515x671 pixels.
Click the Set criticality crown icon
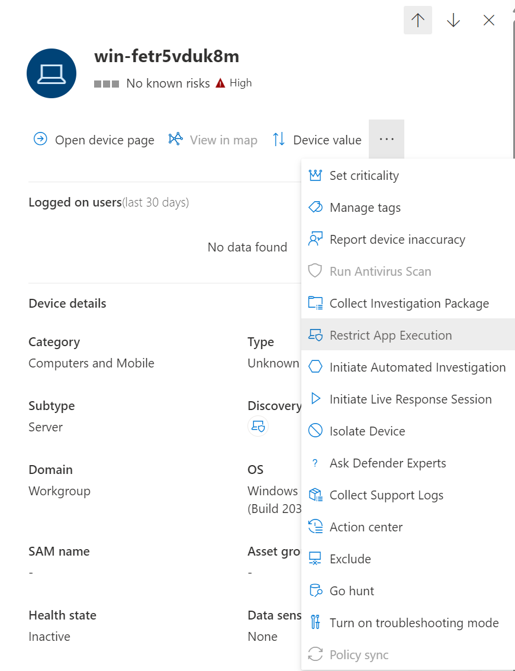click(x=316, y=176)
